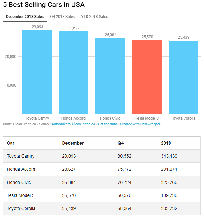Click Toyota Camry's 343,439 yearly sales cell
The image size is (204, 219).
[169, 156]
